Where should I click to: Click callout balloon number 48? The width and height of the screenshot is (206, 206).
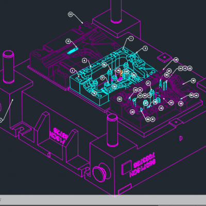[176, 60]
